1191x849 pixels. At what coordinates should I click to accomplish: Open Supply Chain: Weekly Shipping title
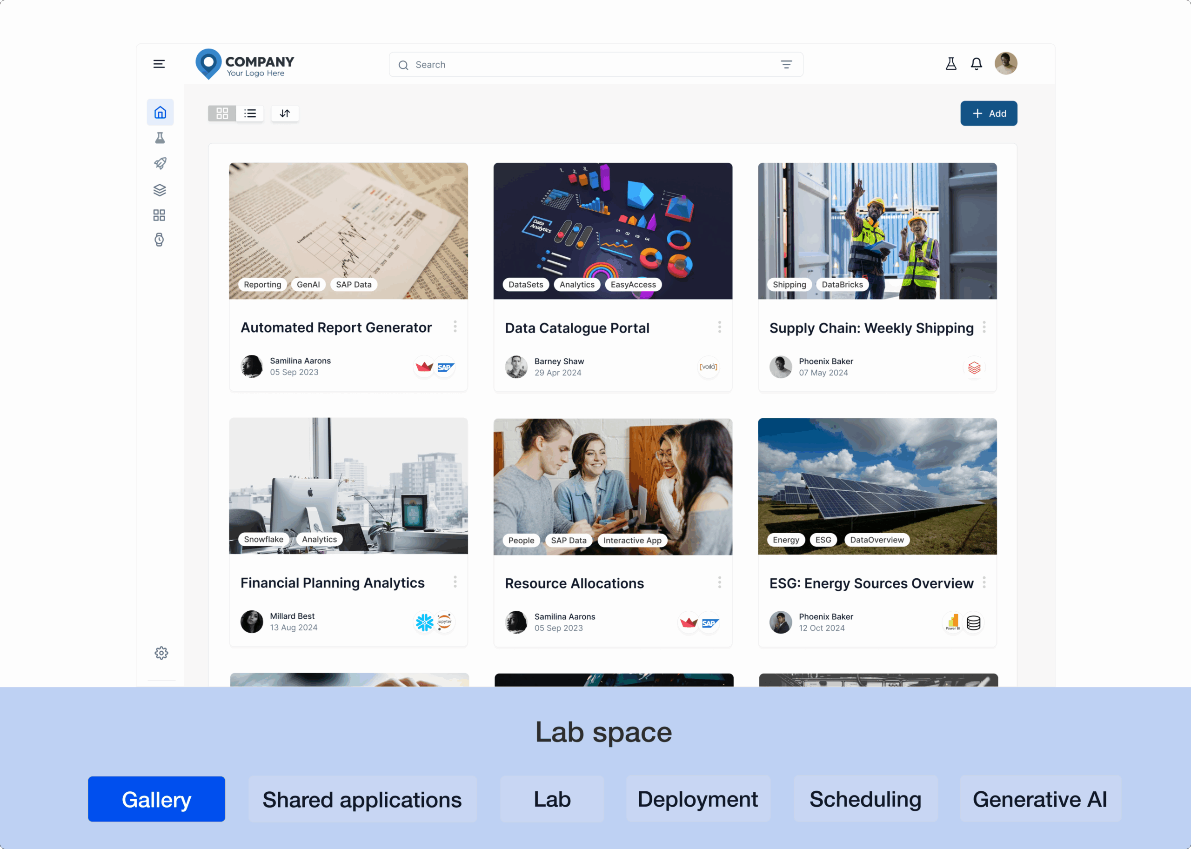[871, 328]
